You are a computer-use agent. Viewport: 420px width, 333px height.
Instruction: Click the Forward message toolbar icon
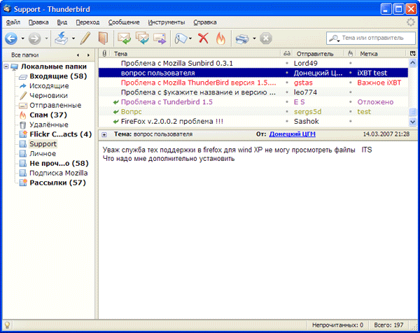click(159, 38)
